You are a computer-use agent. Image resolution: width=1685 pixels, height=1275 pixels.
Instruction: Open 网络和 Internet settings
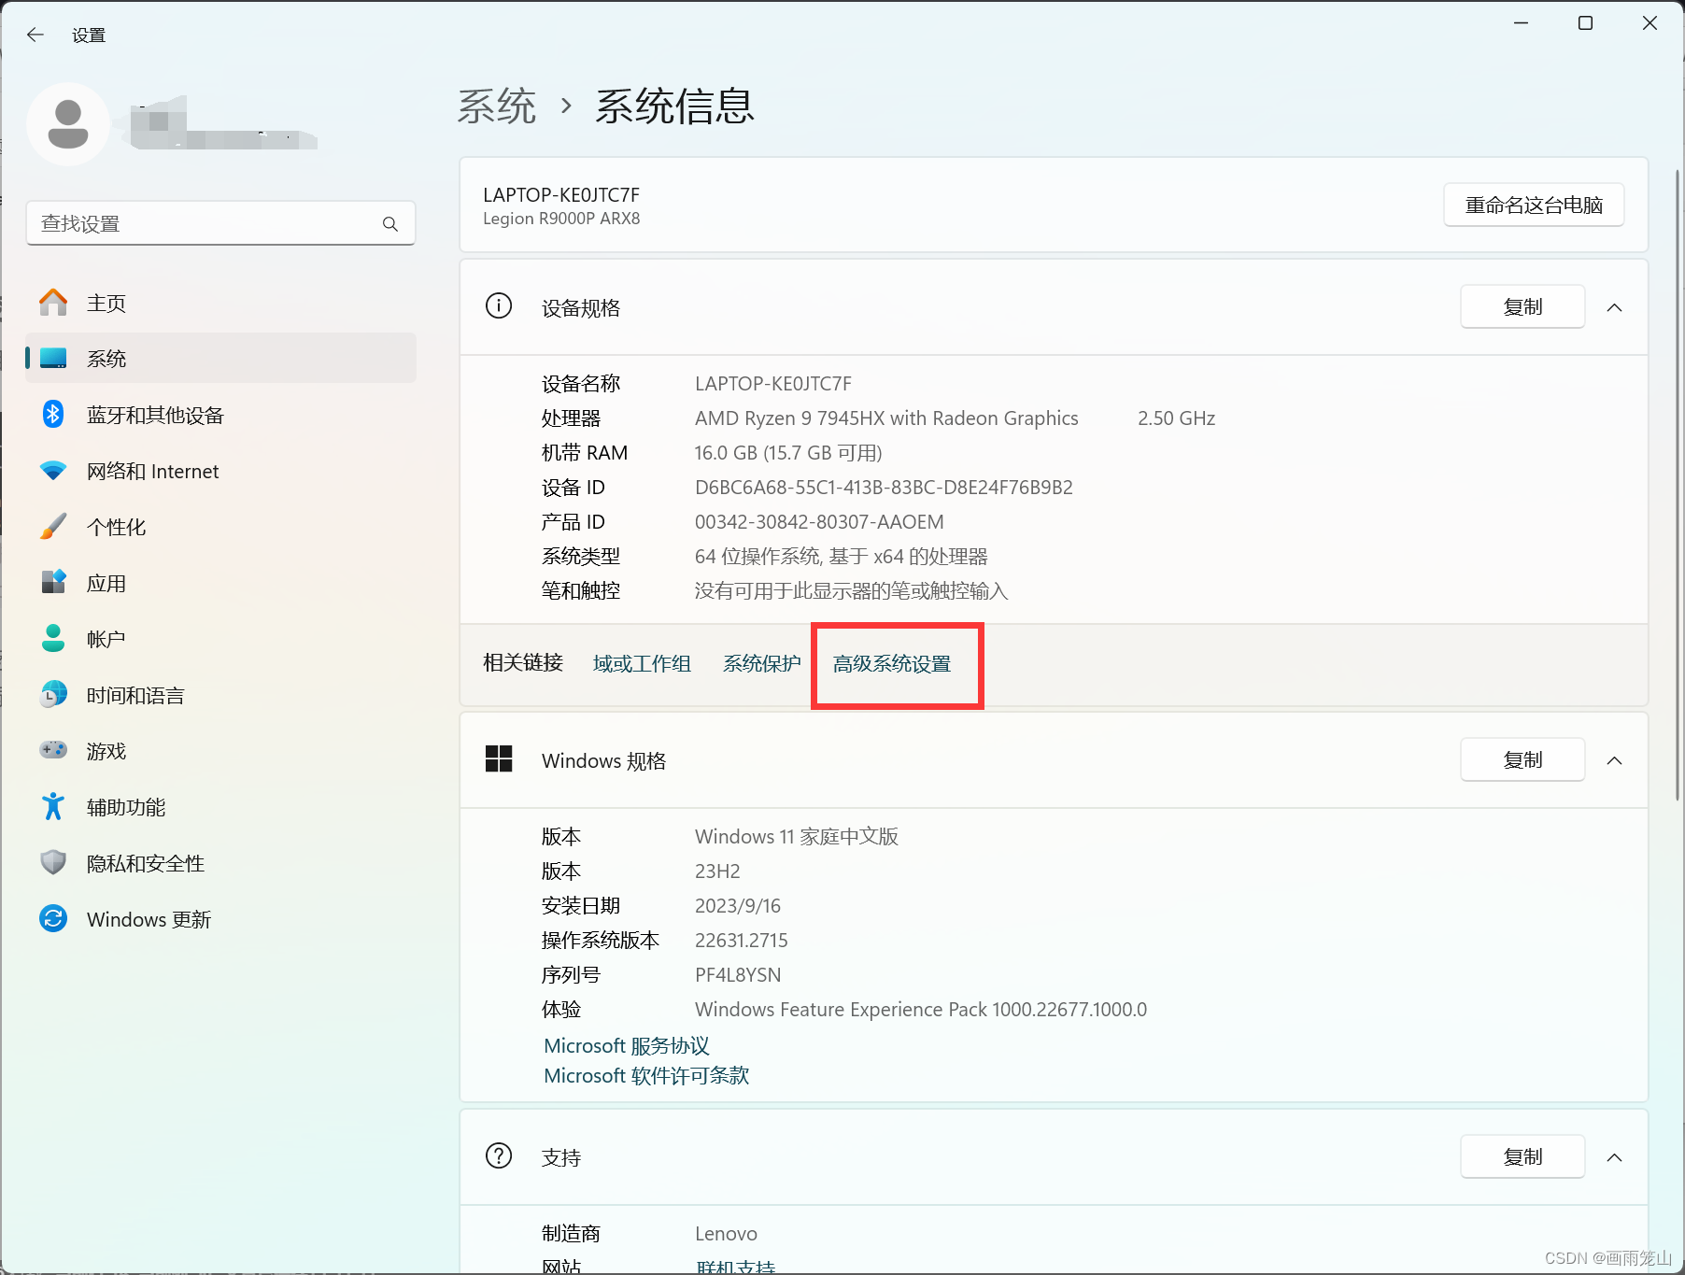[x=220, y=471]
